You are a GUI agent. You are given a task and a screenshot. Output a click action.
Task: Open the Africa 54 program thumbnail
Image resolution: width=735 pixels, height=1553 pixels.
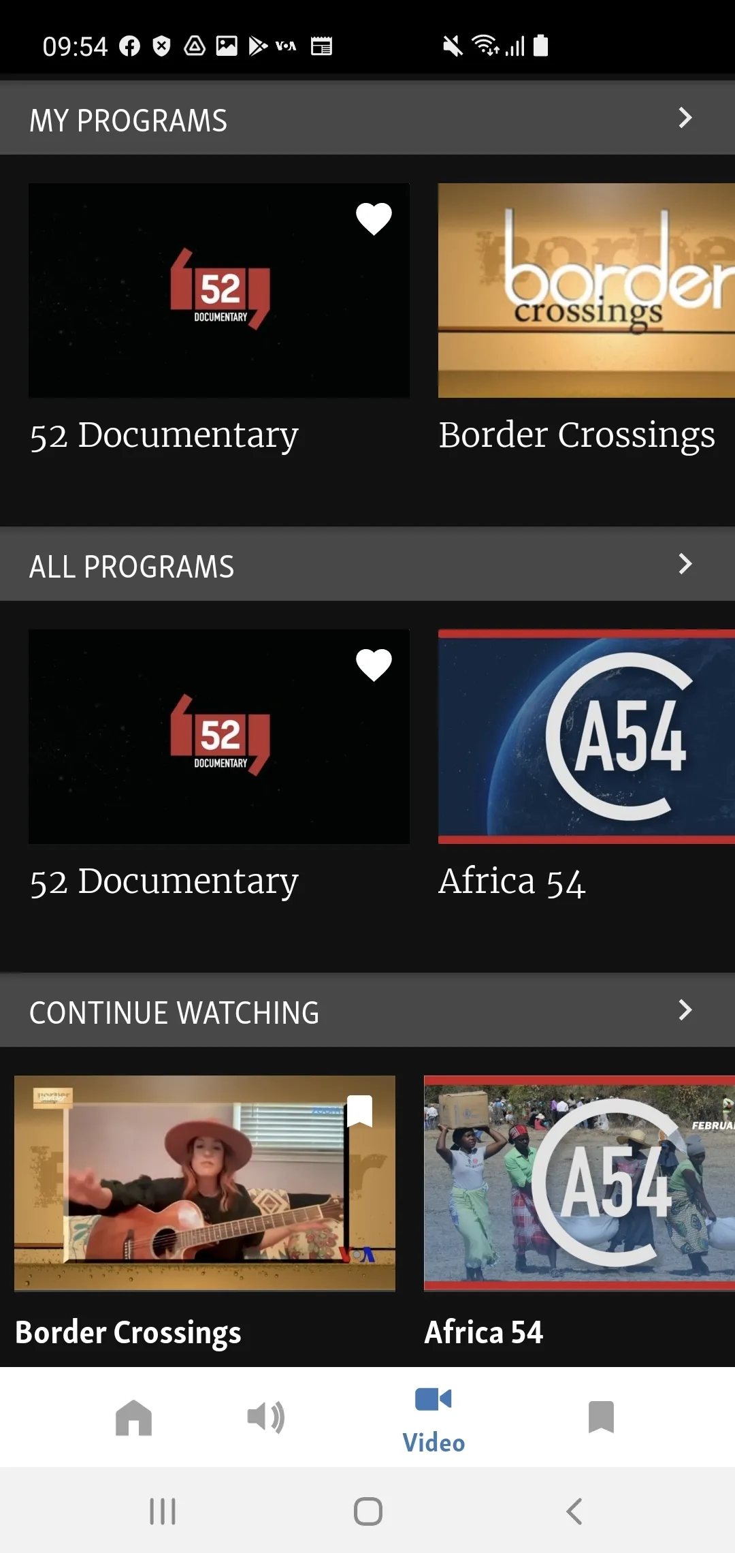pos(587,736)
